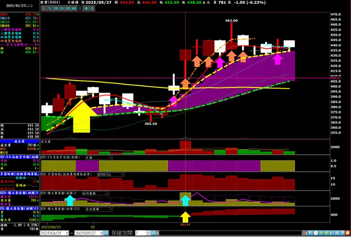Click the SMA5 indicator label
The image size is (351, 237).
pyautogui.click(x=4, y=14)
